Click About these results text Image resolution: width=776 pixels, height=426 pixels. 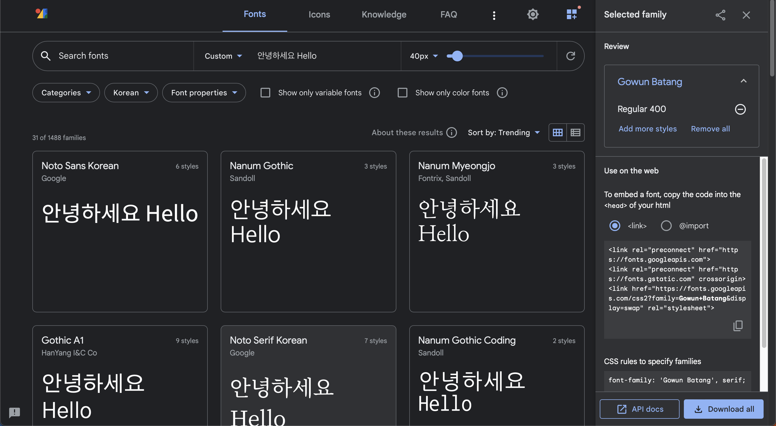click(x=407, y=132)
